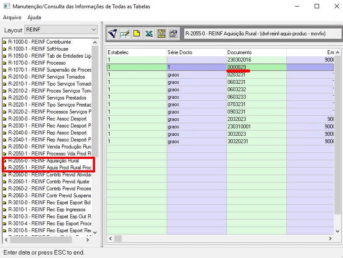The height and width of the screenshot is (258, 343).
Task: Select R-2055-1 REINF Aquis Prod Rural Proc
Action: (x=50, y=168)
